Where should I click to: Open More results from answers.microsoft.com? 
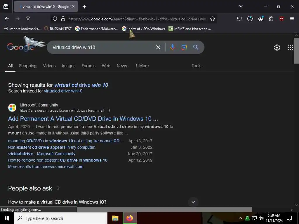click(46, 167)
